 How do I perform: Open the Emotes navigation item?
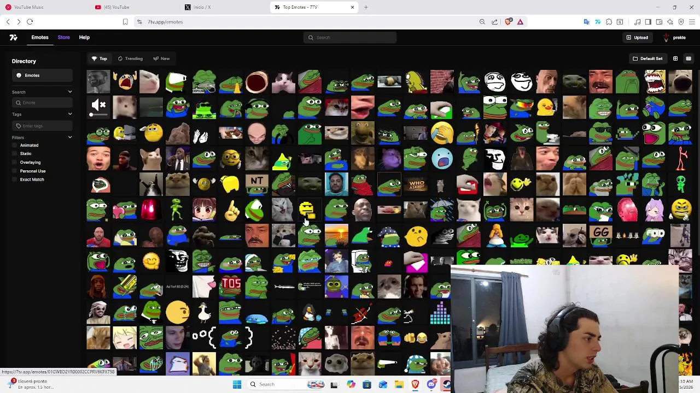[40, 37]
